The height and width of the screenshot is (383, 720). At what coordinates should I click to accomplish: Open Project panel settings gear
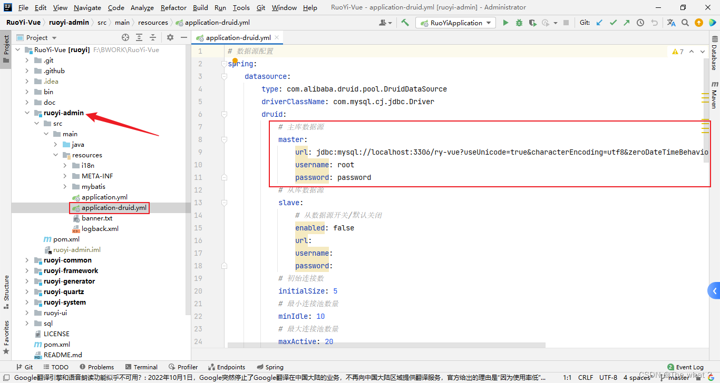pyautogui.click(x=170, y=37)
